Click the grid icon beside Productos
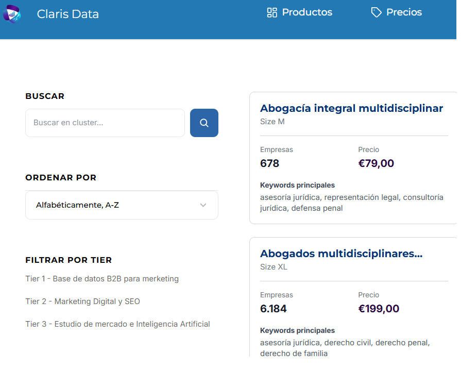Image resolution: width=461 pixels, height=370 pixels. click(272, 12)
